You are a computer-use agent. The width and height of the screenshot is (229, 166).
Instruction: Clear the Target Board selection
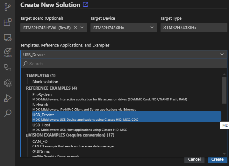[75, 28]
